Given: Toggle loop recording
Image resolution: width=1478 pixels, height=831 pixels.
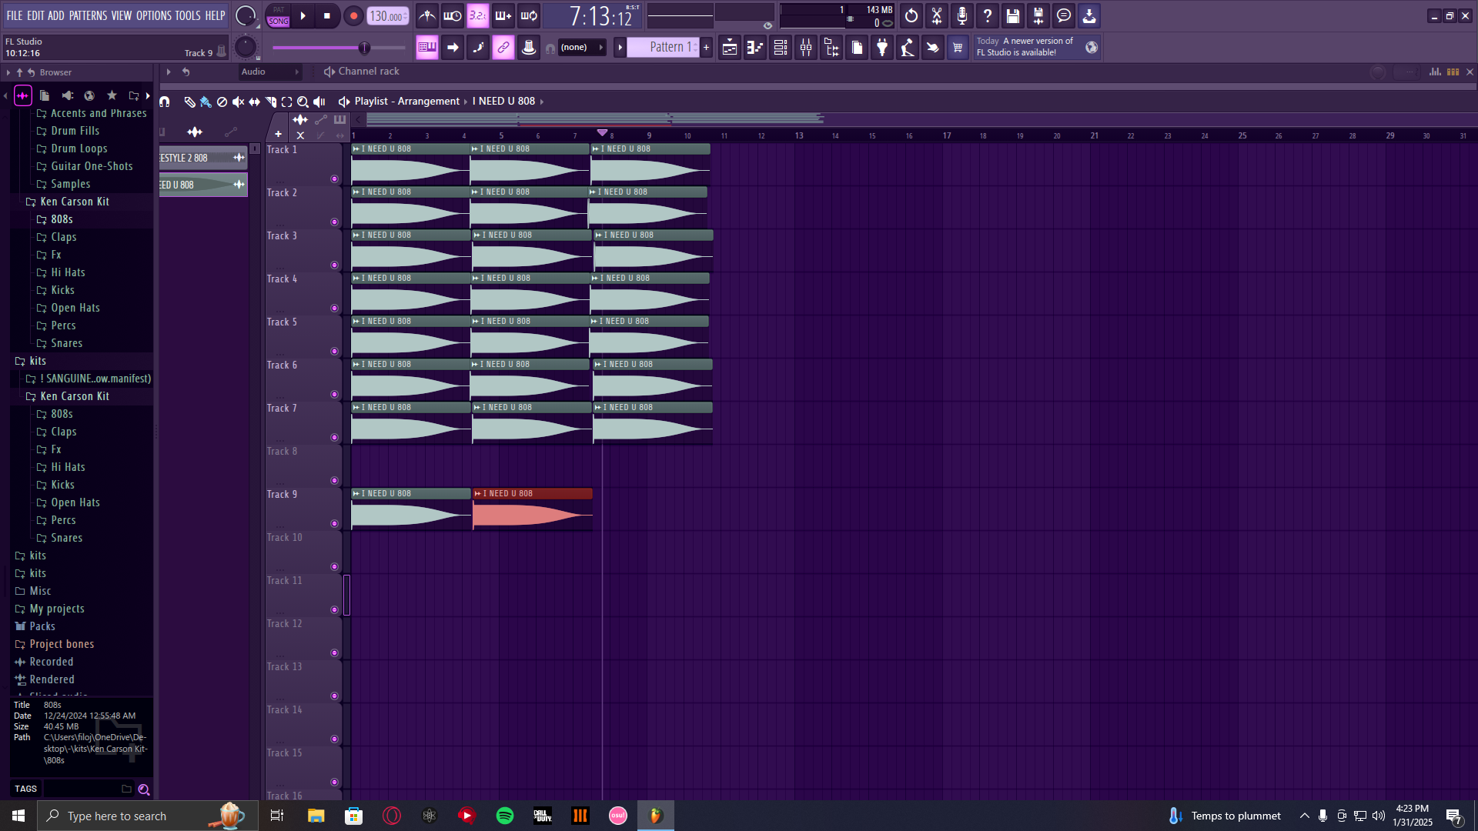Looking at the screenshot, I should 528,15.
